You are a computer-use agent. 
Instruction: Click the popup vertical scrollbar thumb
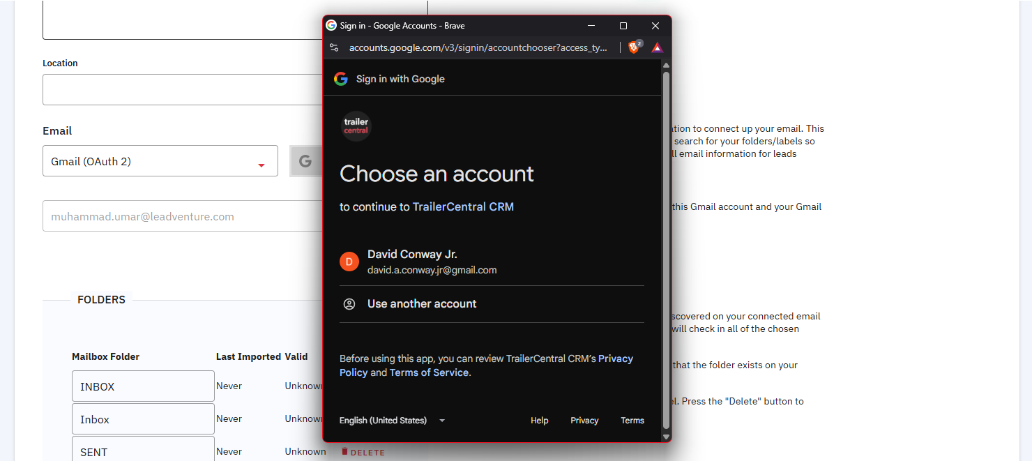[x=666, y=250]
